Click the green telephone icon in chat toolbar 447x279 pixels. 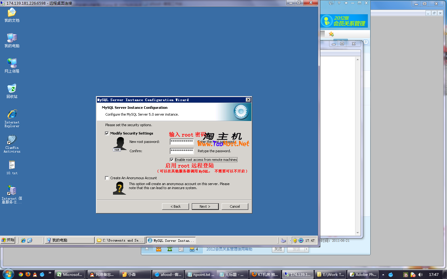[170, 249]
